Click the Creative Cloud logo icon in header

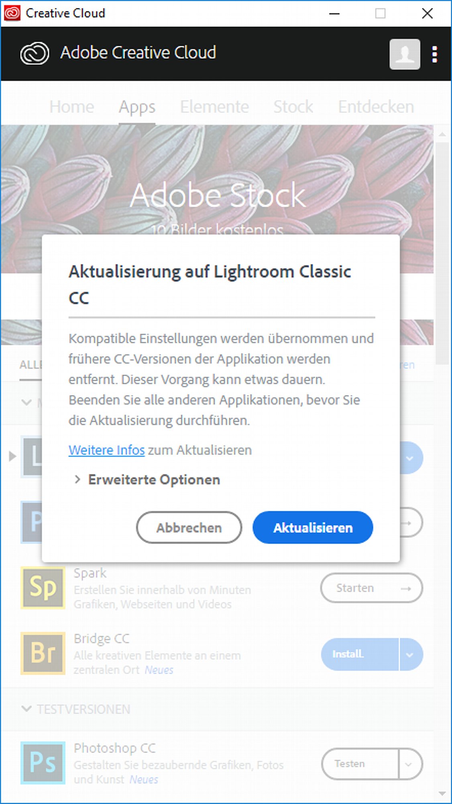pos(35,53)
